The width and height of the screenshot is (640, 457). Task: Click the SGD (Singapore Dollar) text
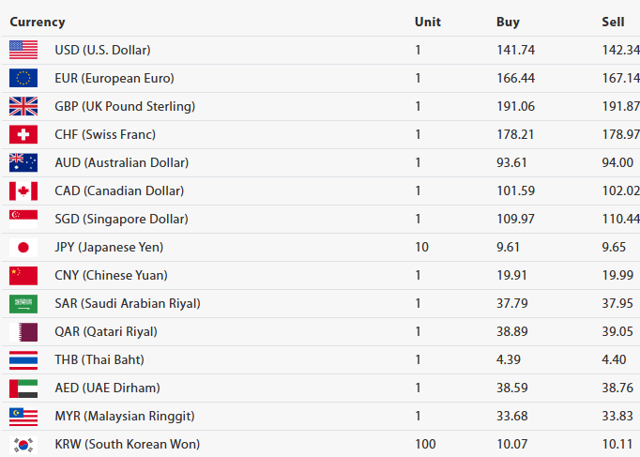(121, 219)
